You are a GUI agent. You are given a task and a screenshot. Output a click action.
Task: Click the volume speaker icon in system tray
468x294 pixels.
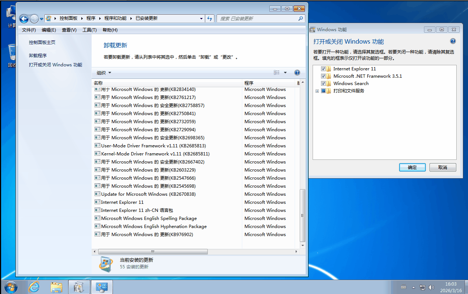tap(431, 287)
